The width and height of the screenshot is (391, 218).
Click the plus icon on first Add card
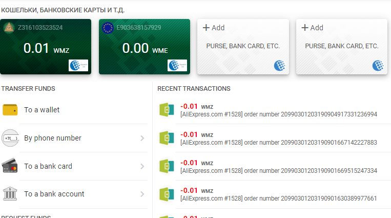coord(206,28)
